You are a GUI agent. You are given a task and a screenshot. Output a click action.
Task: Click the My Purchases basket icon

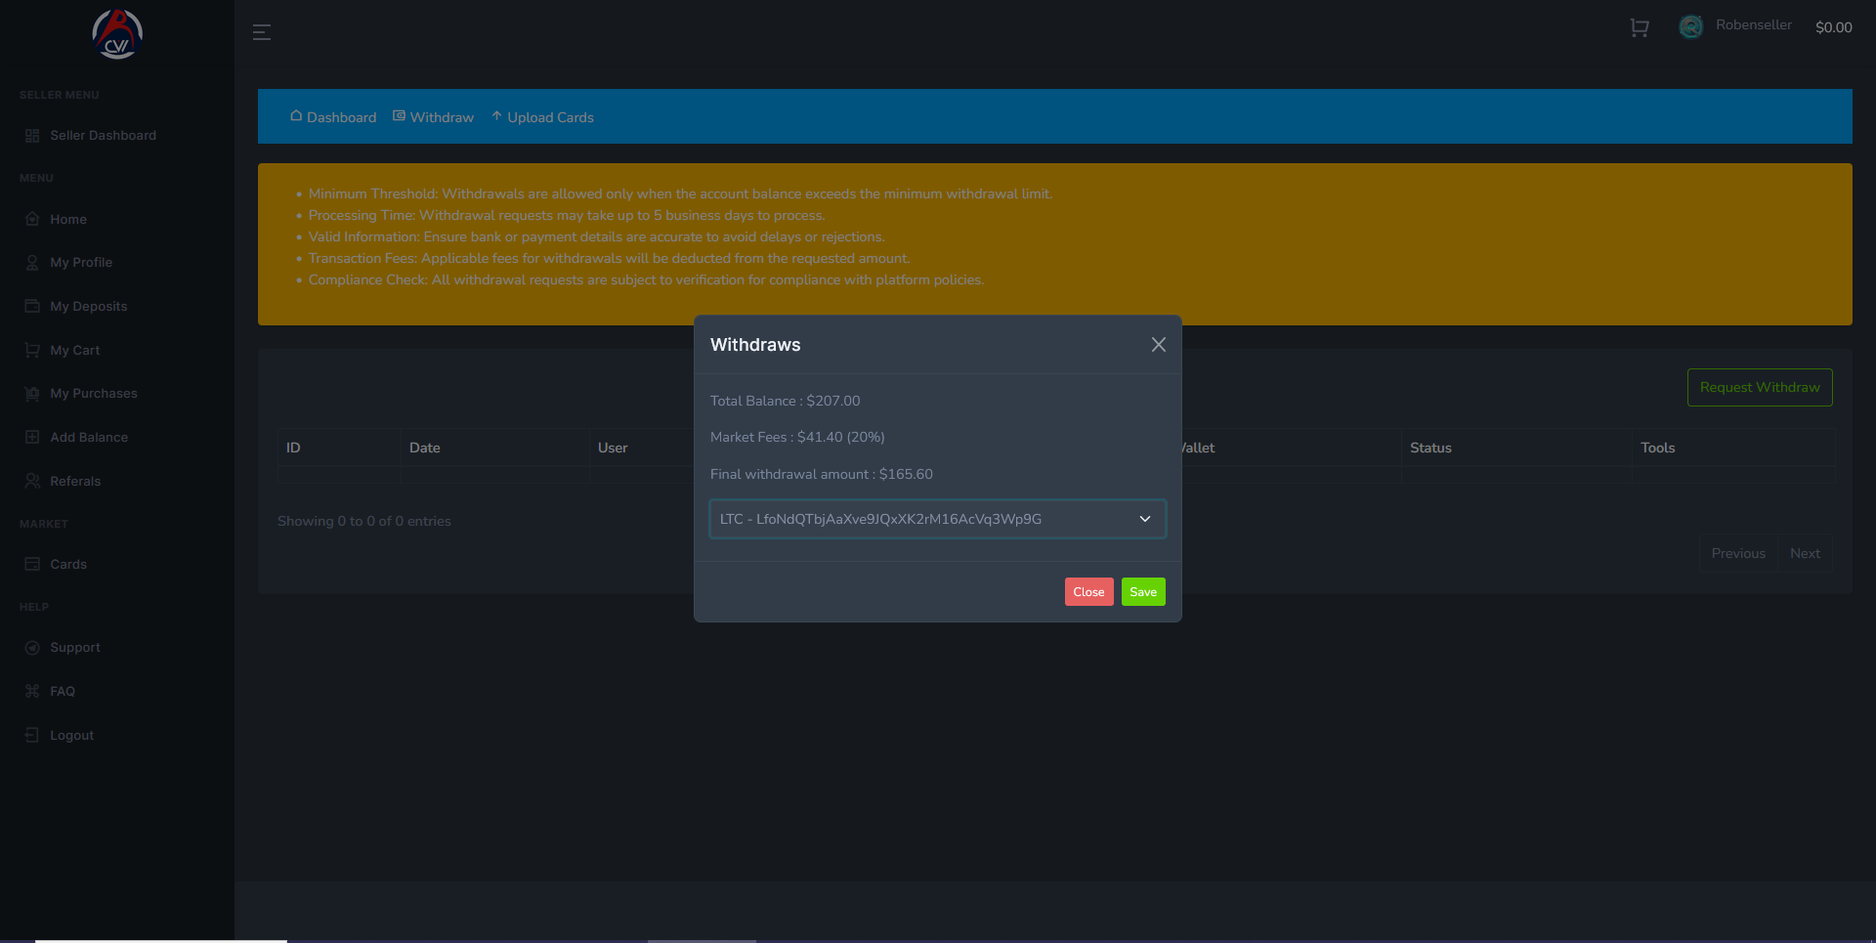pos(32,394)
